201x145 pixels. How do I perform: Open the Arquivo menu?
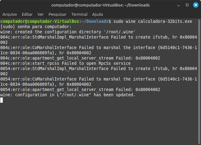click(10, 14)
